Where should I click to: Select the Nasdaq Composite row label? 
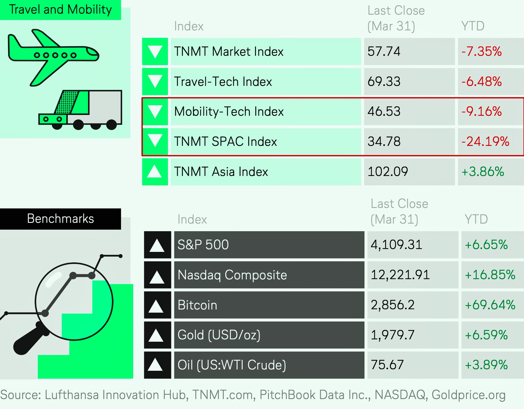[x=232, y=275]
